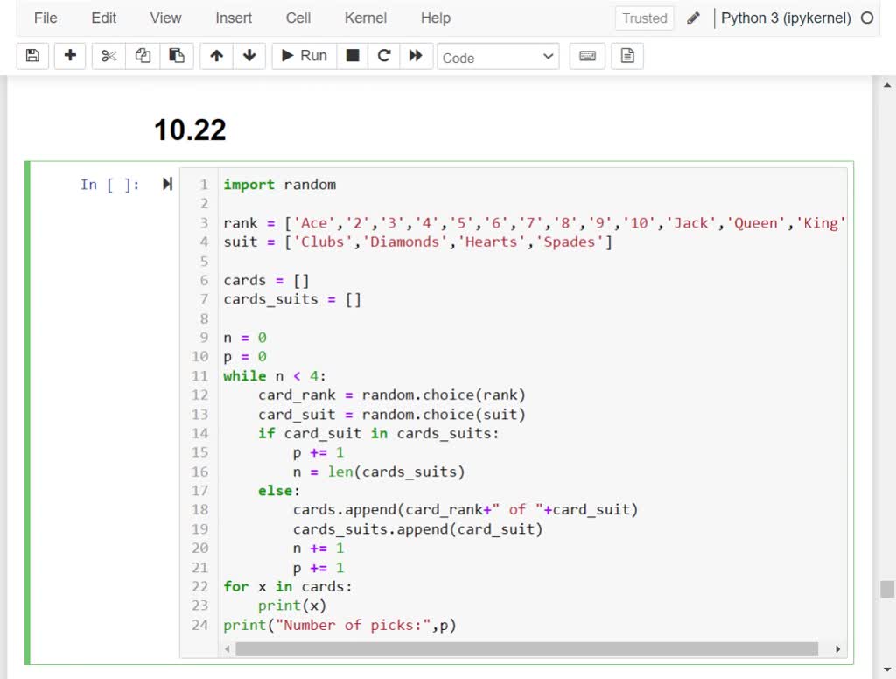This screenshot has width=896, height=679.
Task: Save the notebook with the floppy disk icon
Action: (x=32, y=56)
